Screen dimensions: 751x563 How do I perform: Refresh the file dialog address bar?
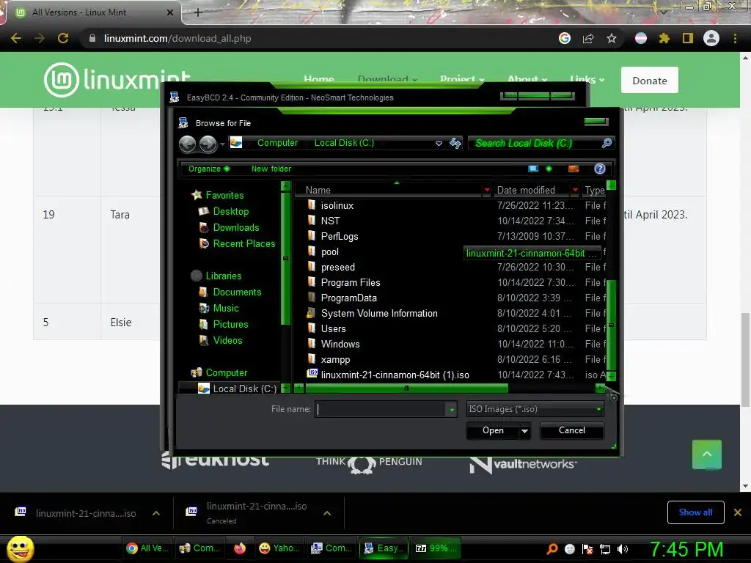point(455,143)
